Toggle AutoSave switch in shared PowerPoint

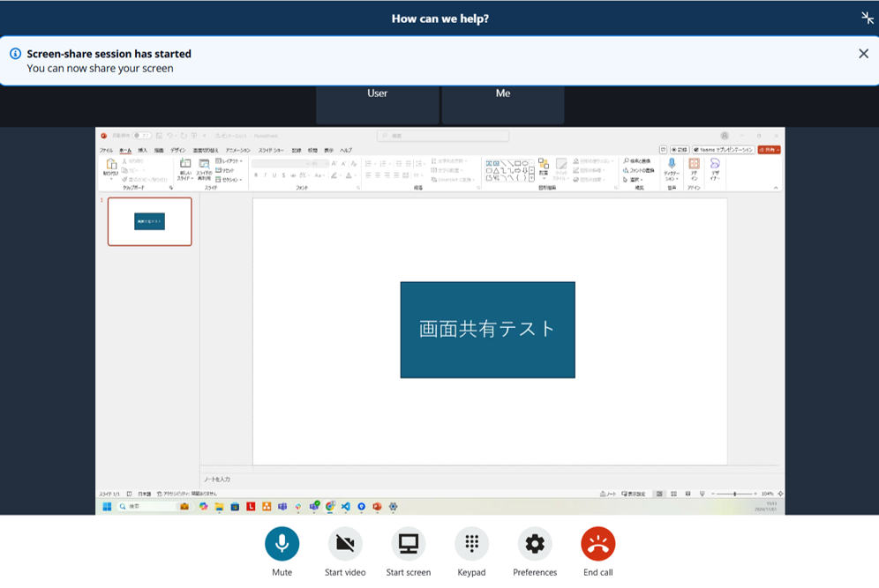142,136
